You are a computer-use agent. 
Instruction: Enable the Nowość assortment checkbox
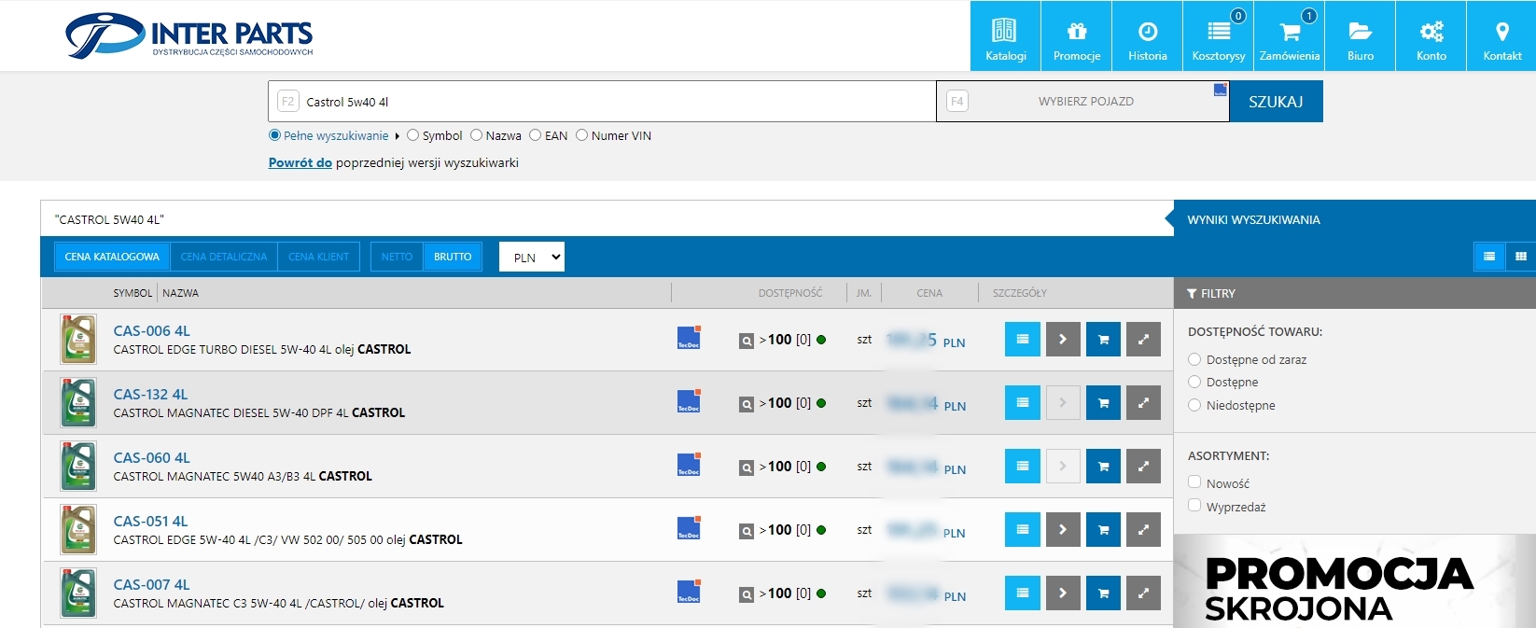click(x=1194, y=482)
